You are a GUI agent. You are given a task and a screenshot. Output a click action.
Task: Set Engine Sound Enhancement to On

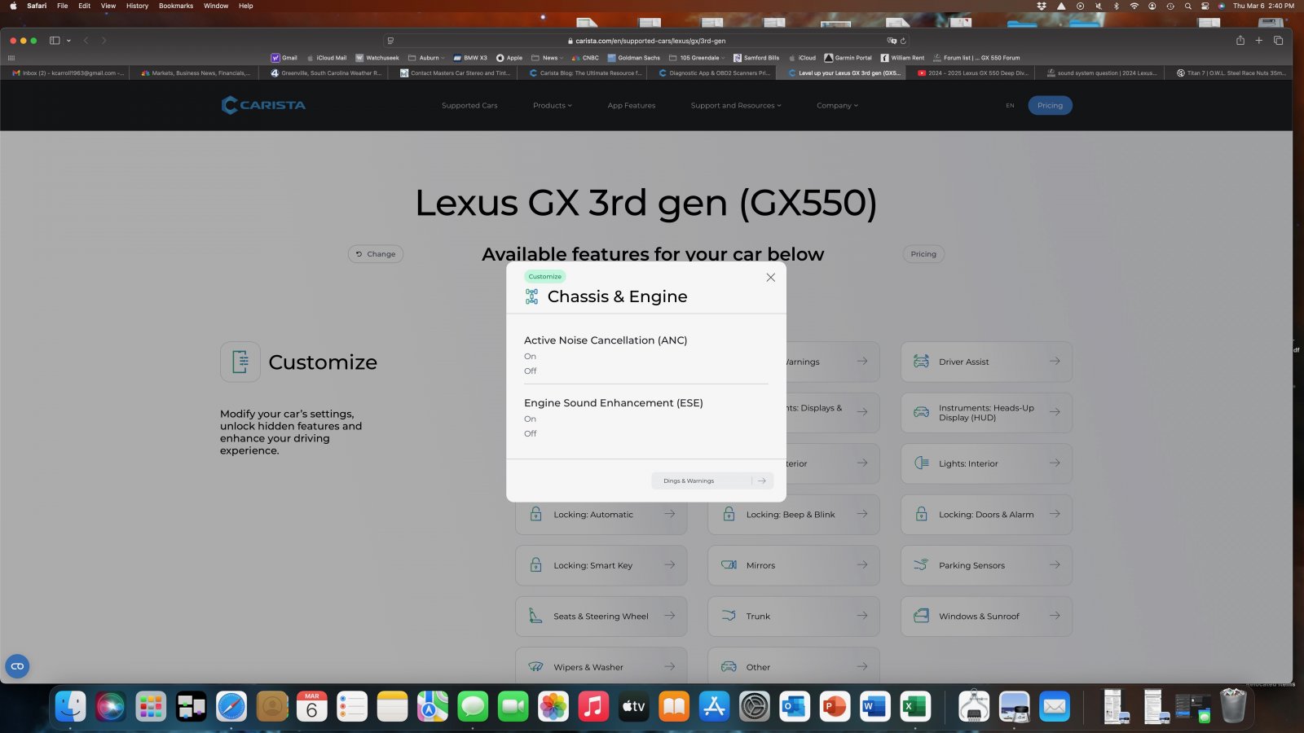(530, 419)
